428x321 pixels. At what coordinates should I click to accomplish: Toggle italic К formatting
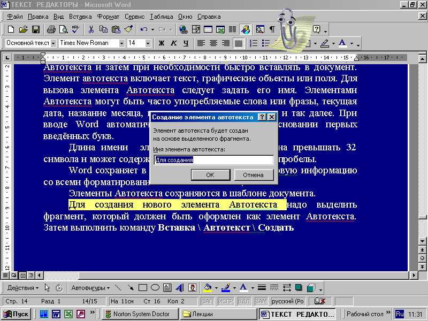174,43
